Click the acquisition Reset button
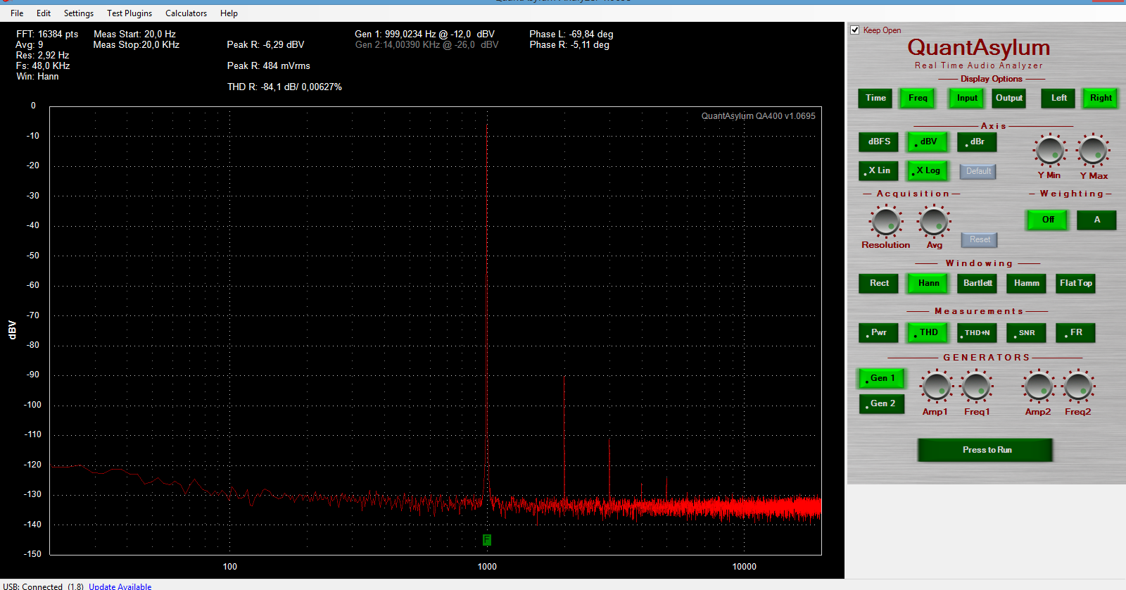 pos(980,239)
